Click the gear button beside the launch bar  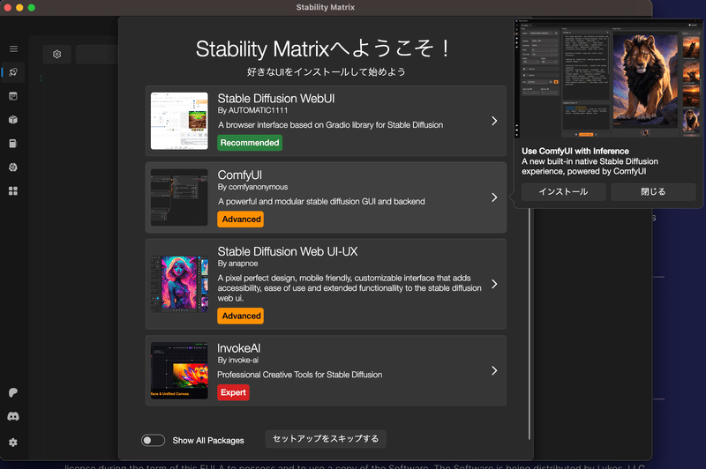click(56, 55)
